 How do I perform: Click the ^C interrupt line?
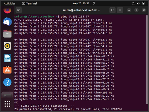(x=16, y=102)
